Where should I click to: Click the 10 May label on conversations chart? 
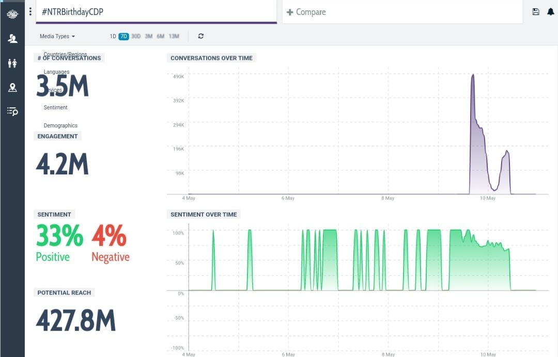[488, 198]
